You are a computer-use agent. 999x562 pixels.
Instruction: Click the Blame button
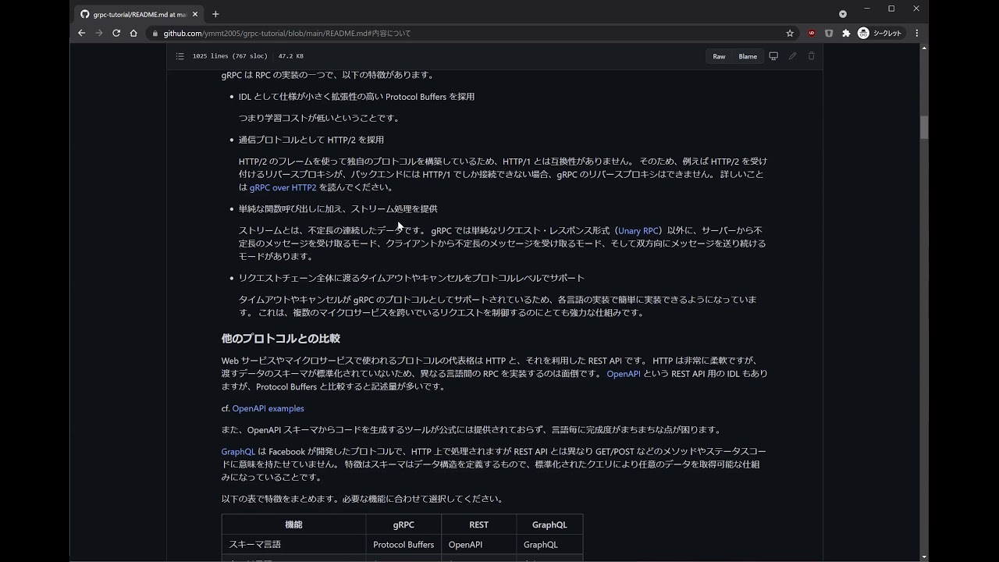click(748, 56)
